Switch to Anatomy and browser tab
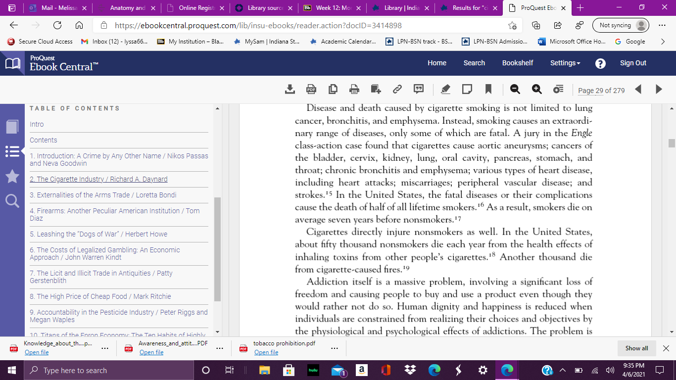The height and width of the screenshot is (380, 676). click(x=127, y=8)
